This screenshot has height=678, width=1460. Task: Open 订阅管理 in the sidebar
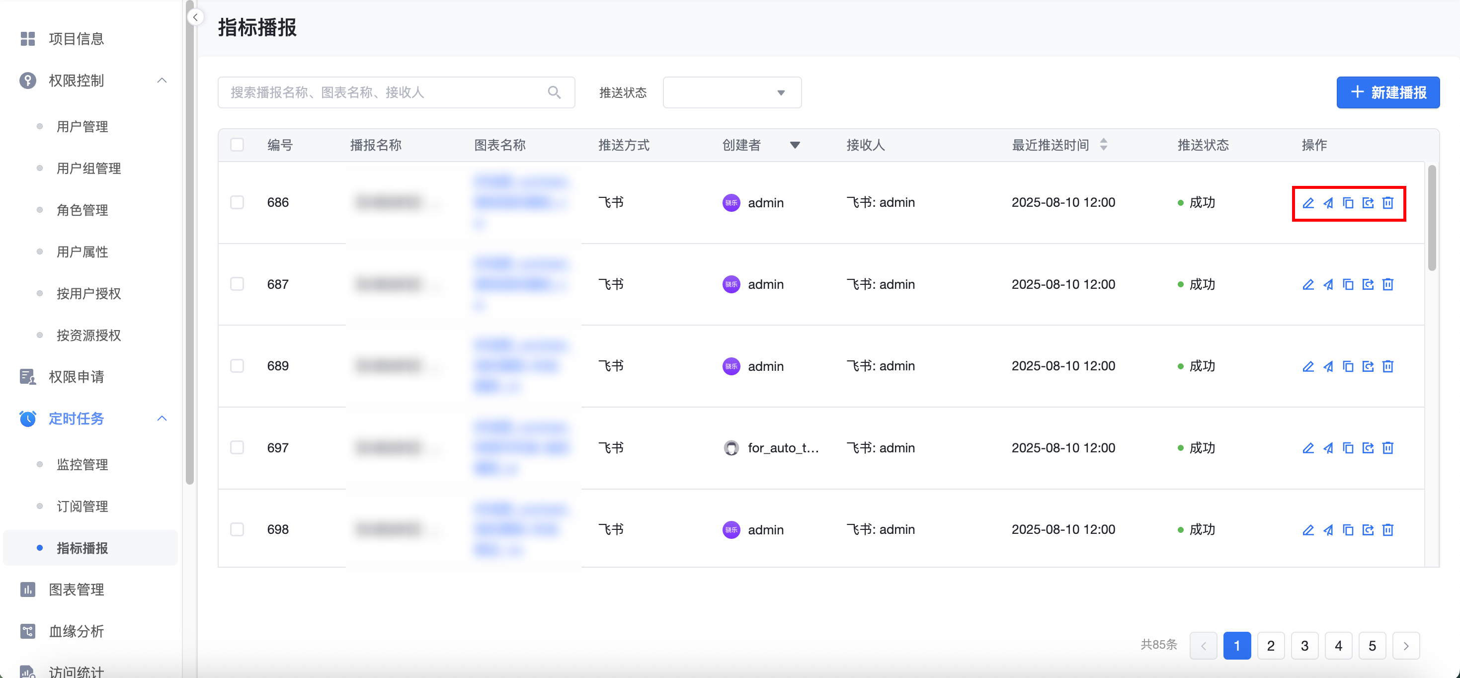pyautogui.click(x=82, y=506)
